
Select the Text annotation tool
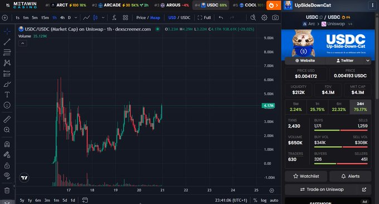pyautogui.click(x=7, y=94)
